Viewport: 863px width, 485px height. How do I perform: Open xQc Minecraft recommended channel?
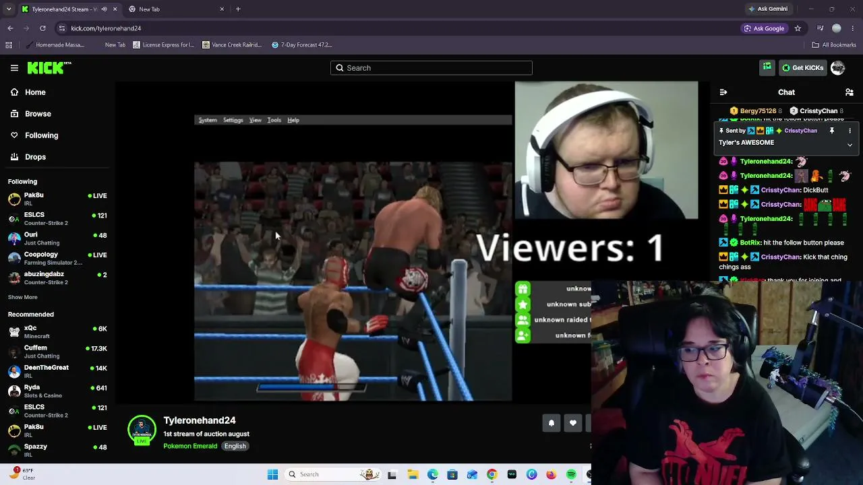click(57, 331)
